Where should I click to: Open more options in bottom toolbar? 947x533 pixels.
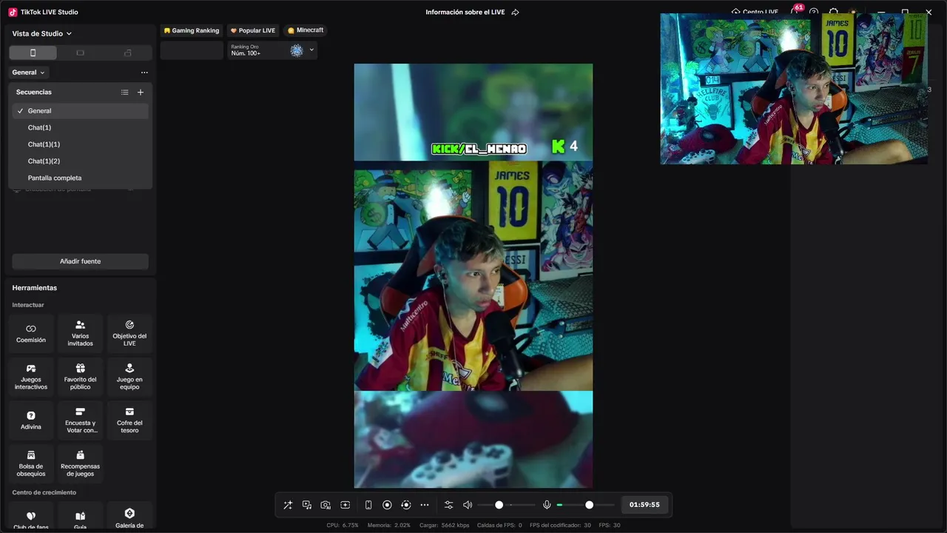click(x=425, y=505)
